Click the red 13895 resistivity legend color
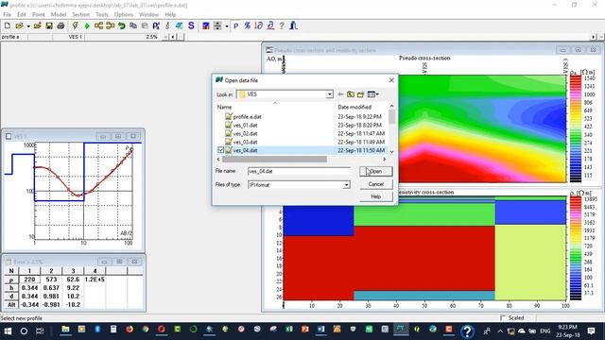Viewport: 605px width, 340px height. tap(576, 199)
